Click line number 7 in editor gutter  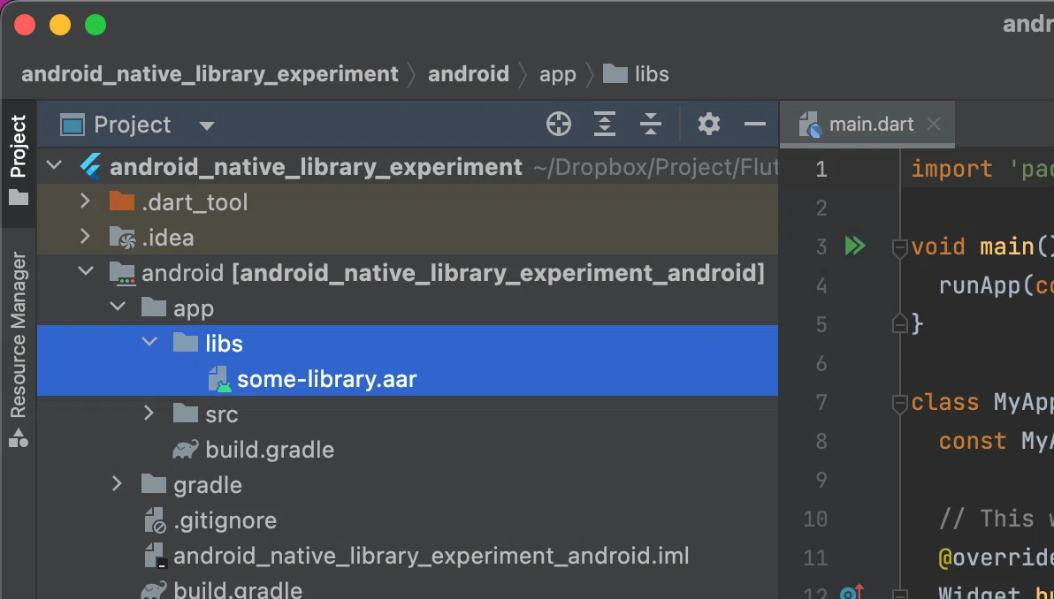click(x=821, y=402)
